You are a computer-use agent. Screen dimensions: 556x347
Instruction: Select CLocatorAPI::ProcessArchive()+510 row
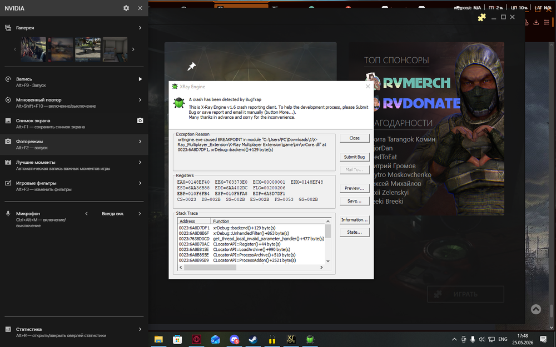(x=251, y=255)
